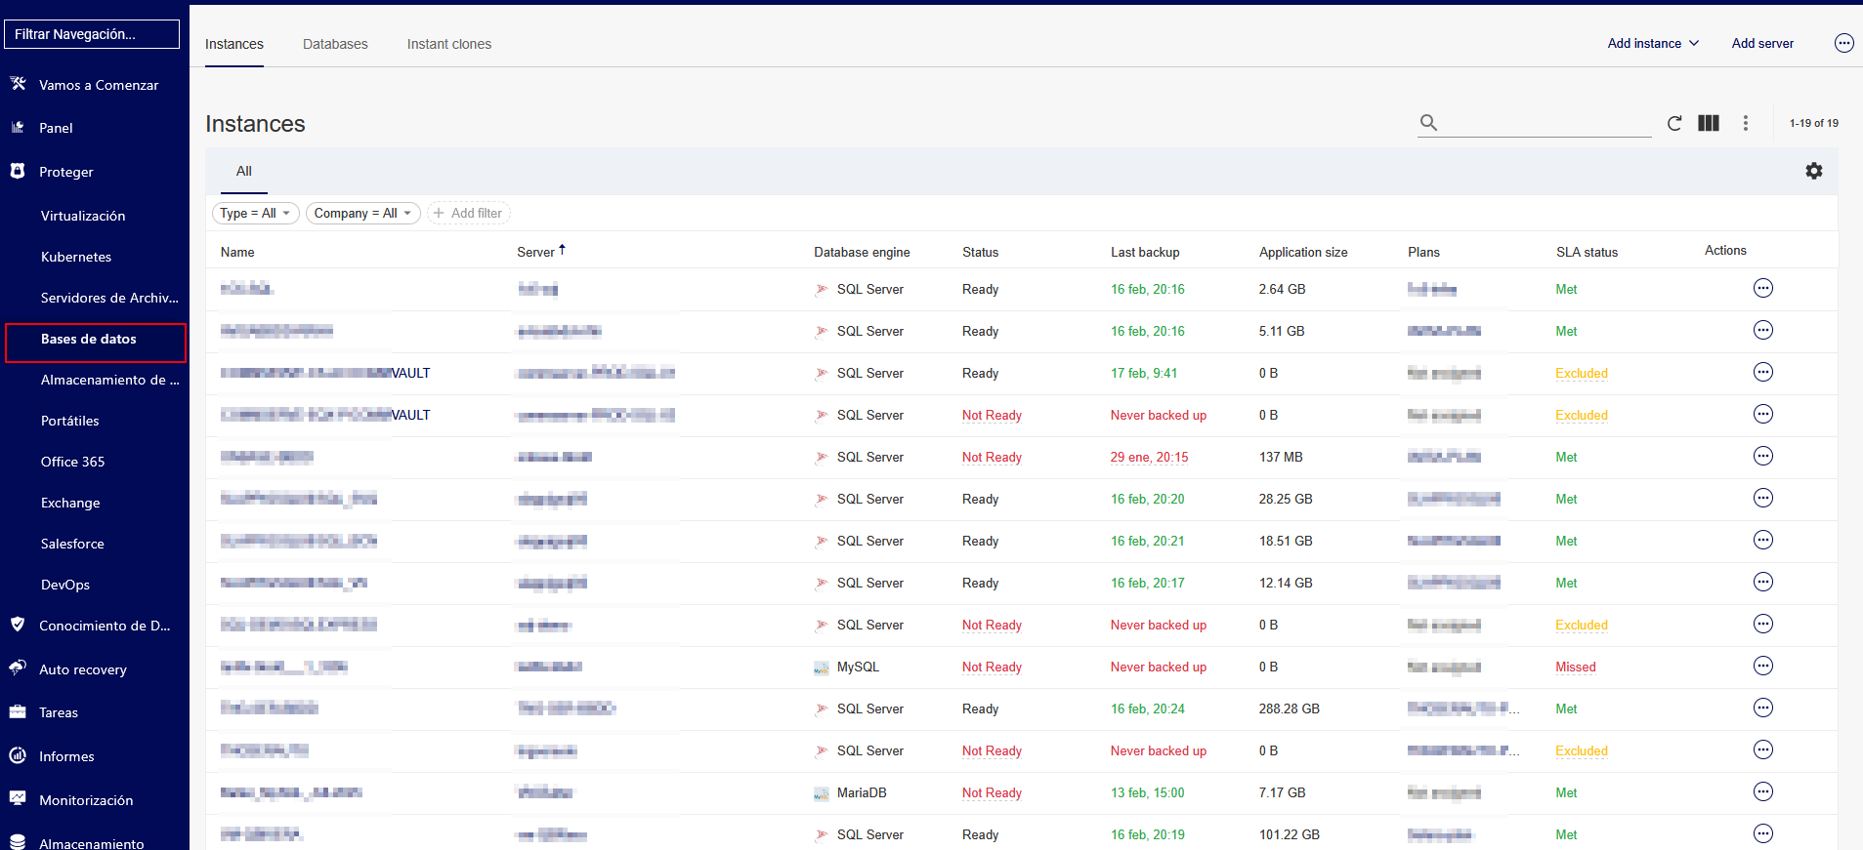Open Servidores de Archiv... in sidebar
The image size is (1863, 850).
click(109, 298)
